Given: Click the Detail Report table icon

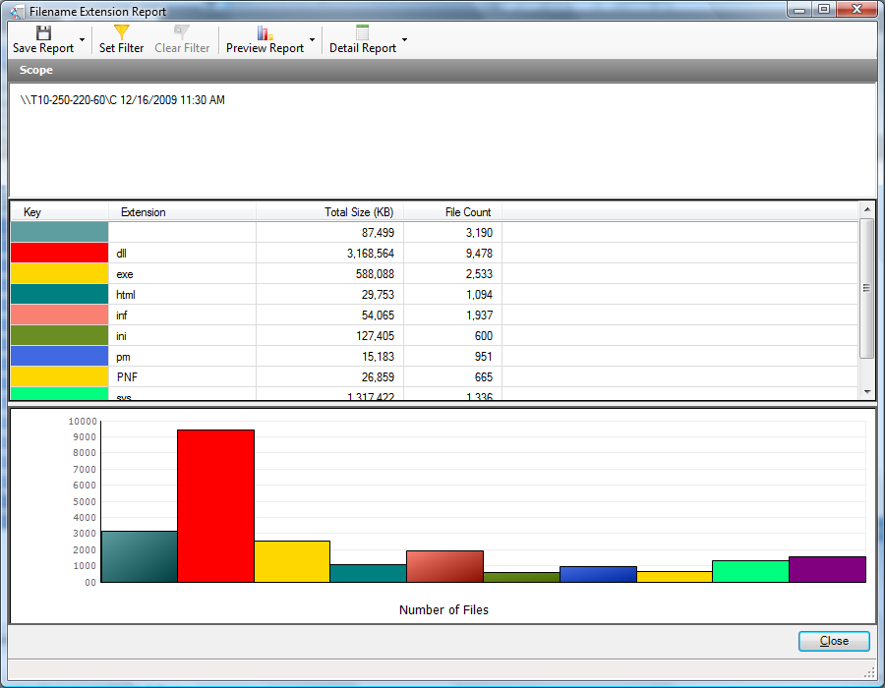Looking at the screenshot, I should pos(362,32).
